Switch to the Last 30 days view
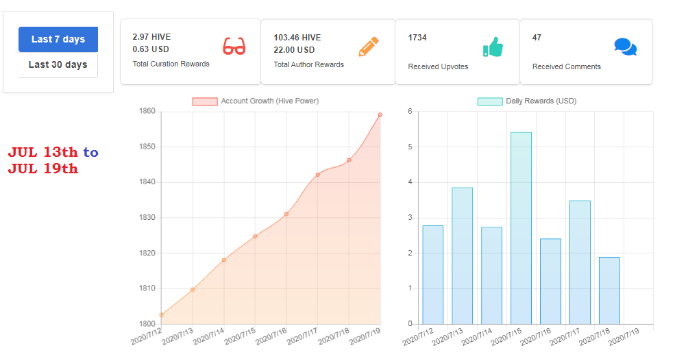Image resolution: width=675 pixels, height=361 pixels. [58, 64]
